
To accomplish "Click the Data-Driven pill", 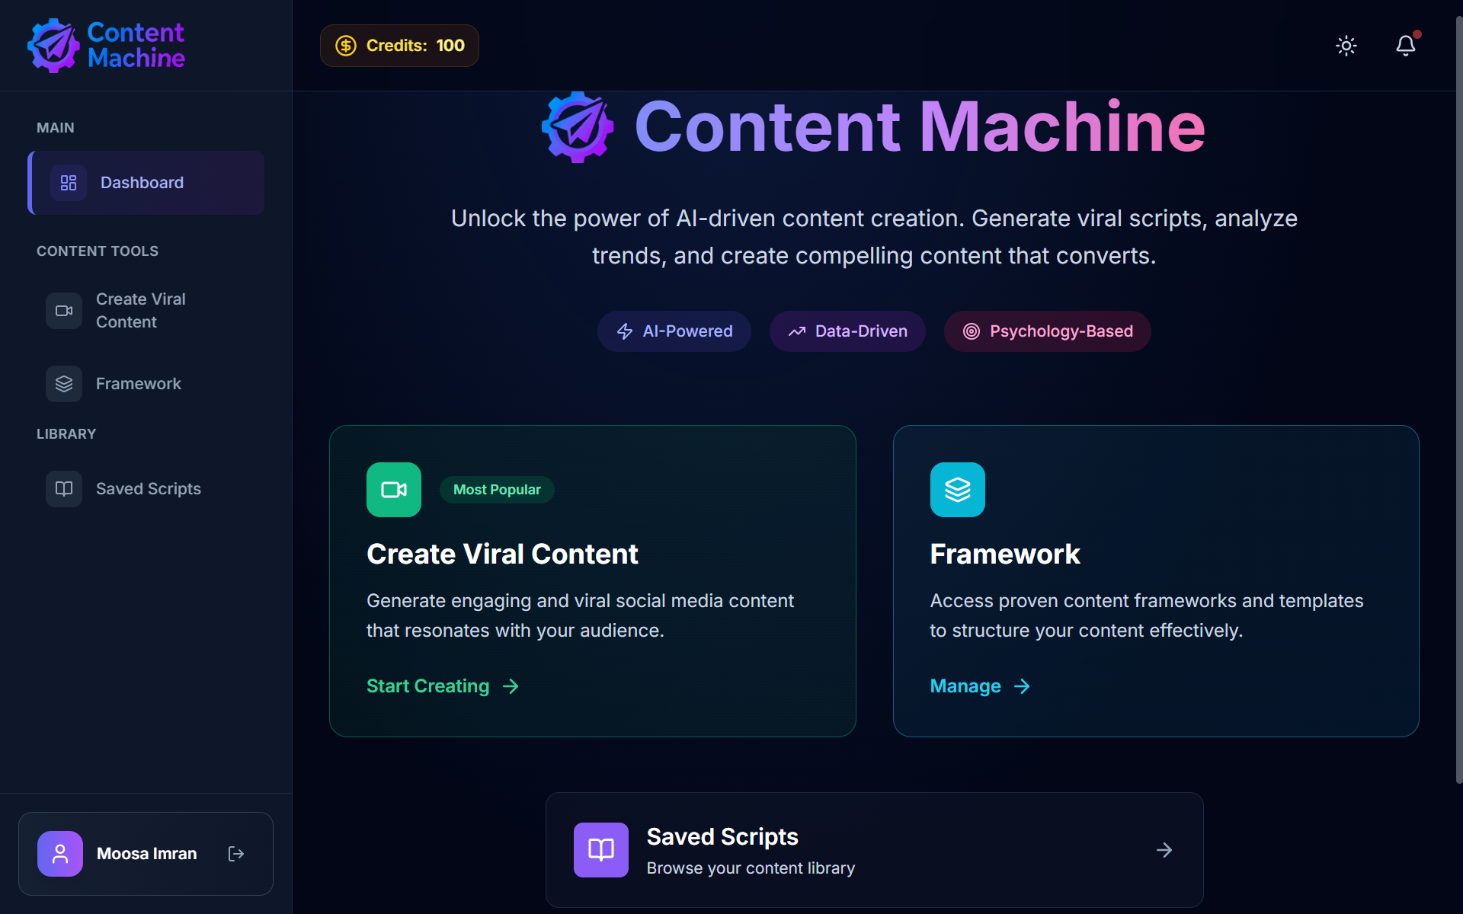I will (x=847, y=331).
